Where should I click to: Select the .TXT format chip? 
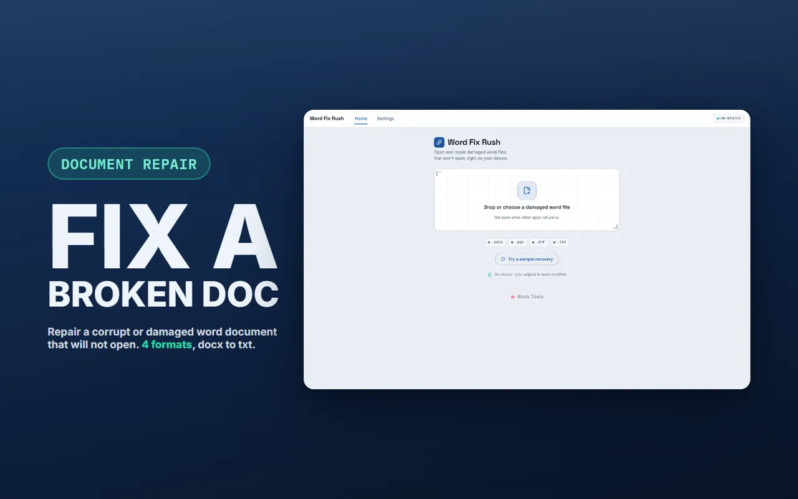tap(559, 242)
